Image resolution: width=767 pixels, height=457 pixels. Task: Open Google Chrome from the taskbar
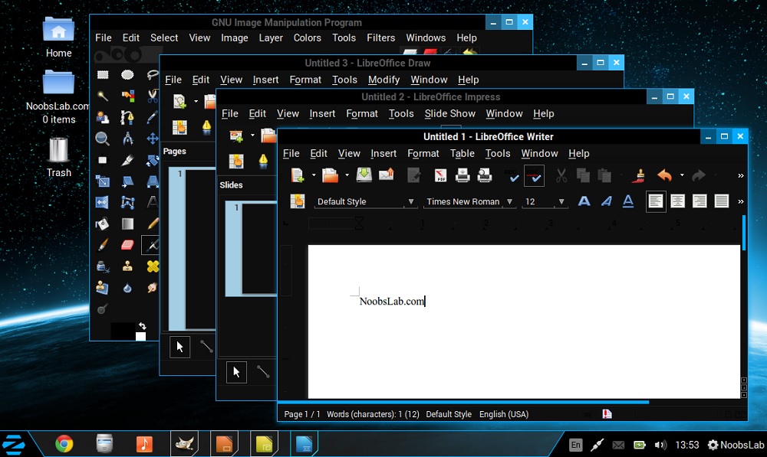(64, 444)
